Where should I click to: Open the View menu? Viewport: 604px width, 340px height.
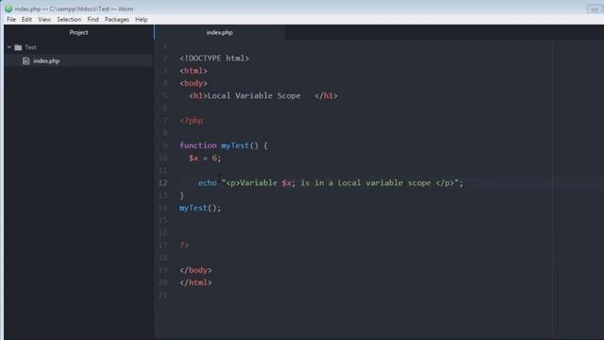point(44,19)
